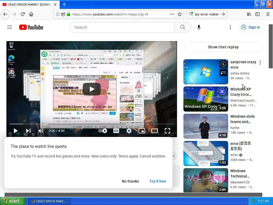Search with your voice microphone icon

[x=199, y=27]
